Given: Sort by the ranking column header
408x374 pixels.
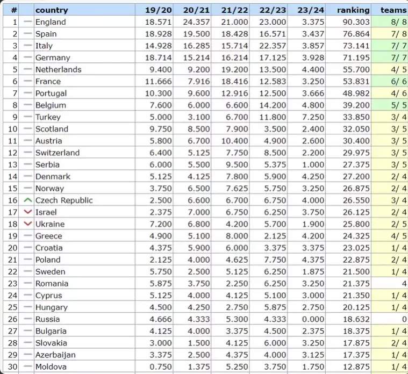Looking at the screenshot, I should (353, 10).
